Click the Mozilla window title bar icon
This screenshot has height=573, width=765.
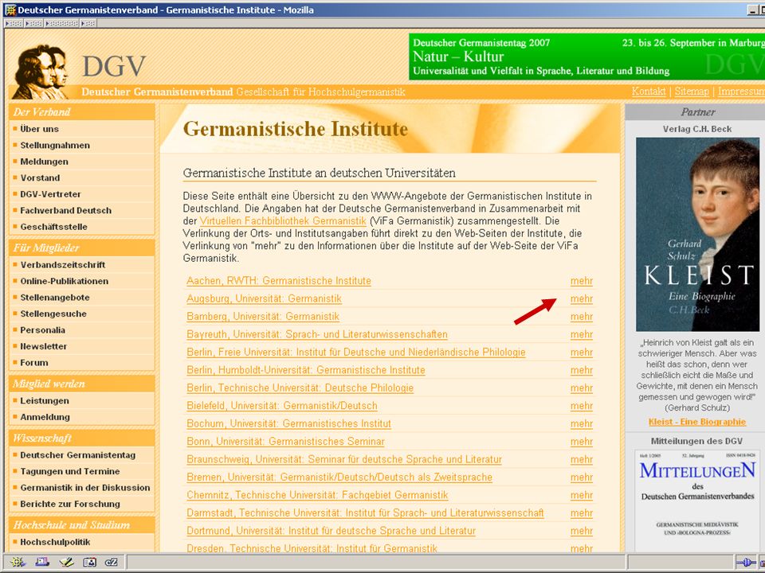tap(10, 10)
